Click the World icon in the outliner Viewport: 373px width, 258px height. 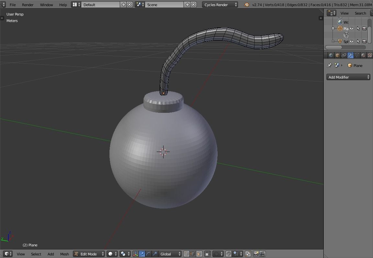pos(340,22)
